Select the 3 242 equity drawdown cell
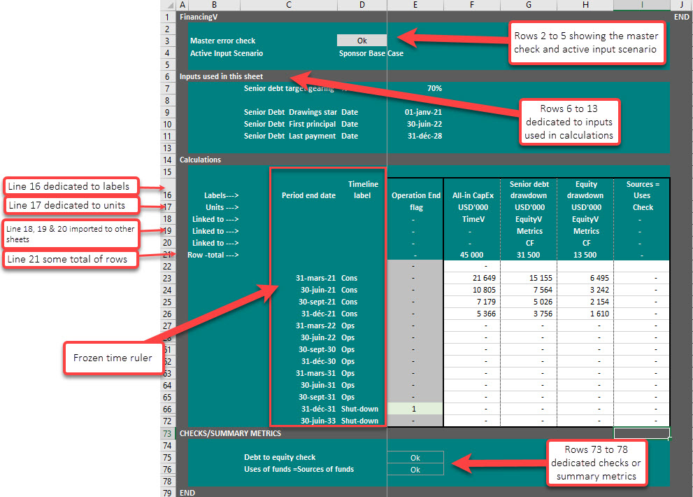Image resolution: width=693 pixels, height=497 pixels. click(585, 290)
